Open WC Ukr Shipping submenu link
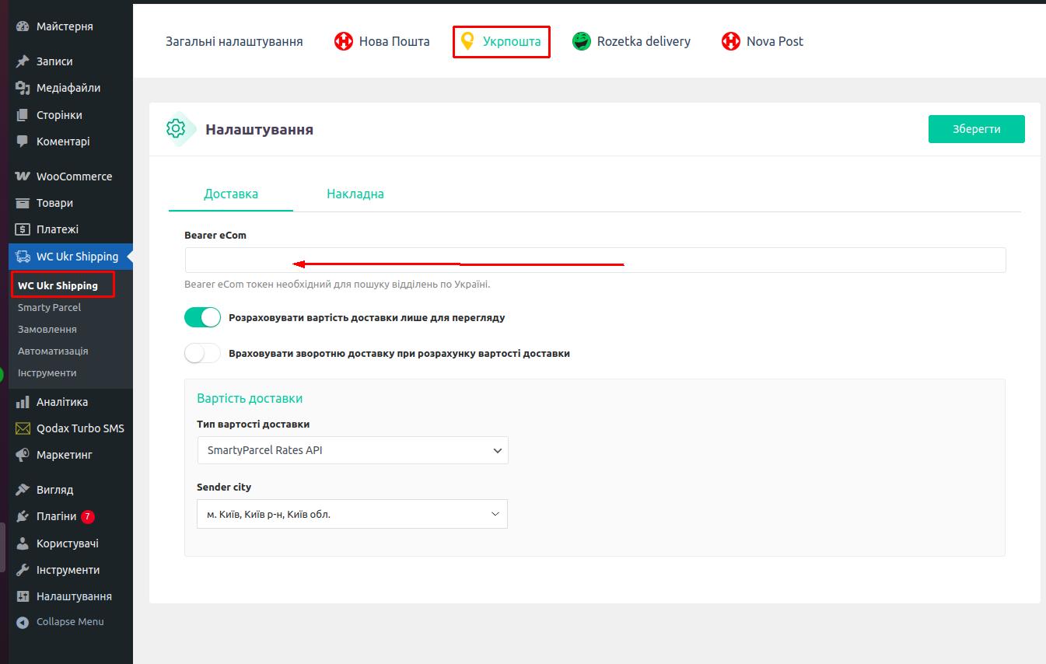The width and height of the screenshot is (1046, 664). (58, 285)
